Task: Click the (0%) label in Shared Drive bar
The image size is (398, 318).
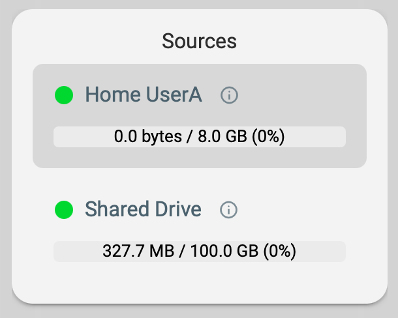Action: 279,252
